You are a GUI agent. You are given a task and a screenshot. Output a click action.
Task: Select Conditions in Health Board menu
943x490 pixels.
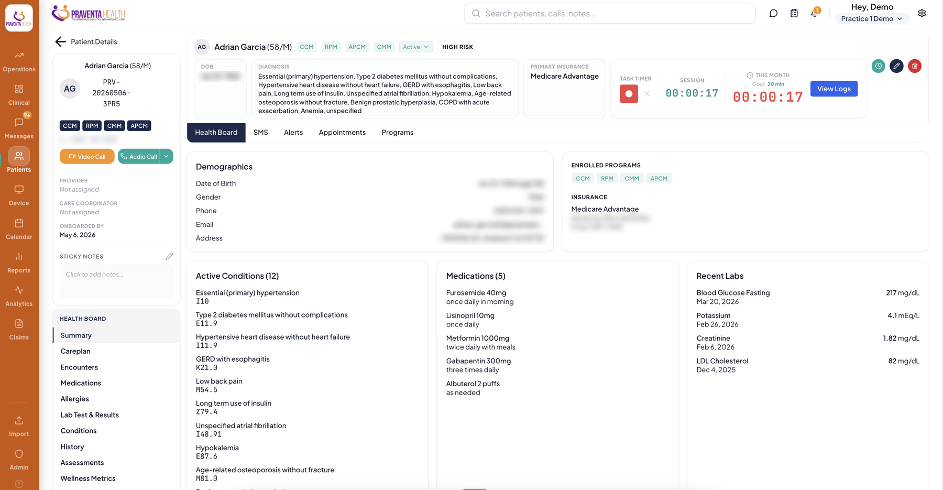116,431
